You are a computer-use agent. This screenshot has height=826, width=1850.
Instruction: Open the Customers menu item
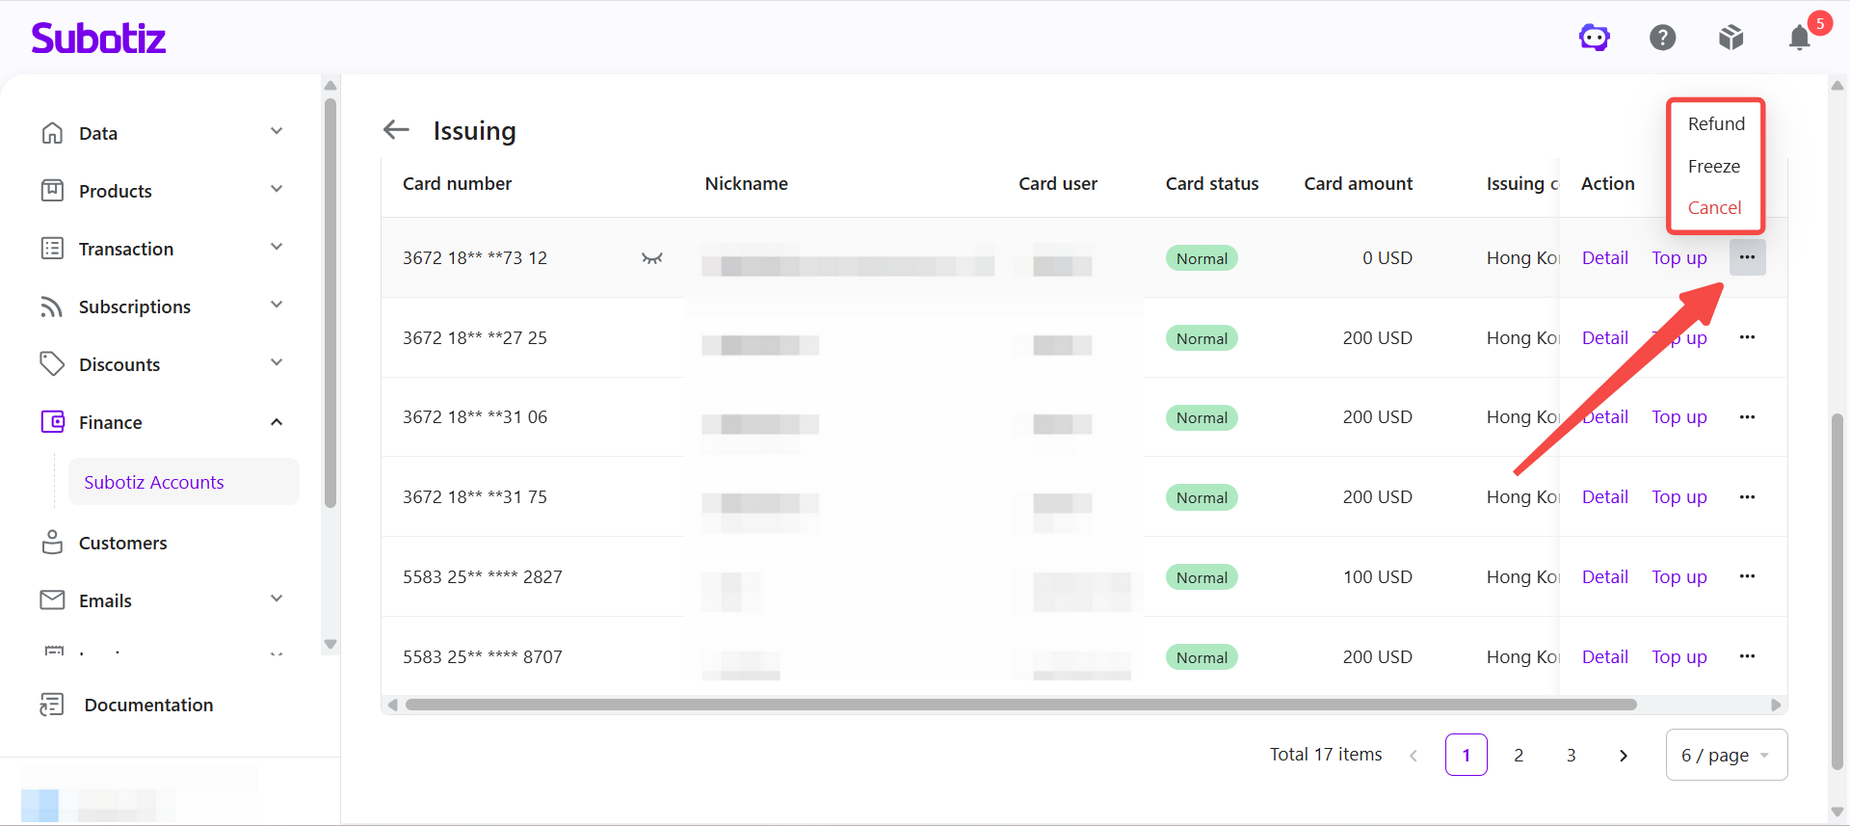click(x=122, y=543)
